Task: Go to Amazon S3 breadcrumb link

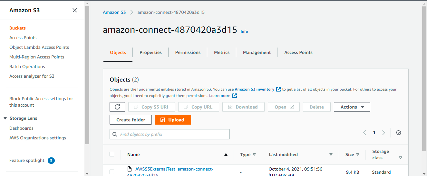Action: click(114, 12)
